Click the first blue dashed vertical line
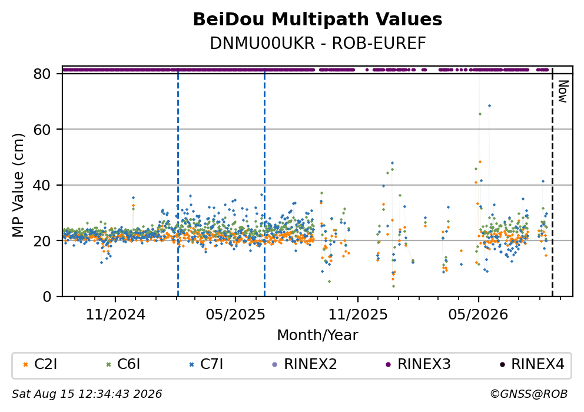This screenshot has width=584, height=412. [x=178, y=183]
